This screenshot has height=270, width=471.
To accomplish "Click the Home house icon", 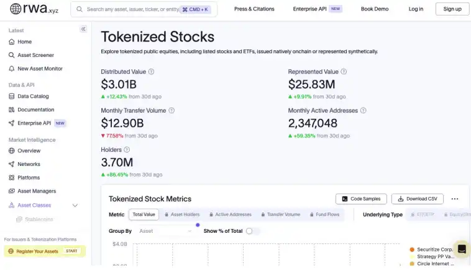I will (11, 41).
